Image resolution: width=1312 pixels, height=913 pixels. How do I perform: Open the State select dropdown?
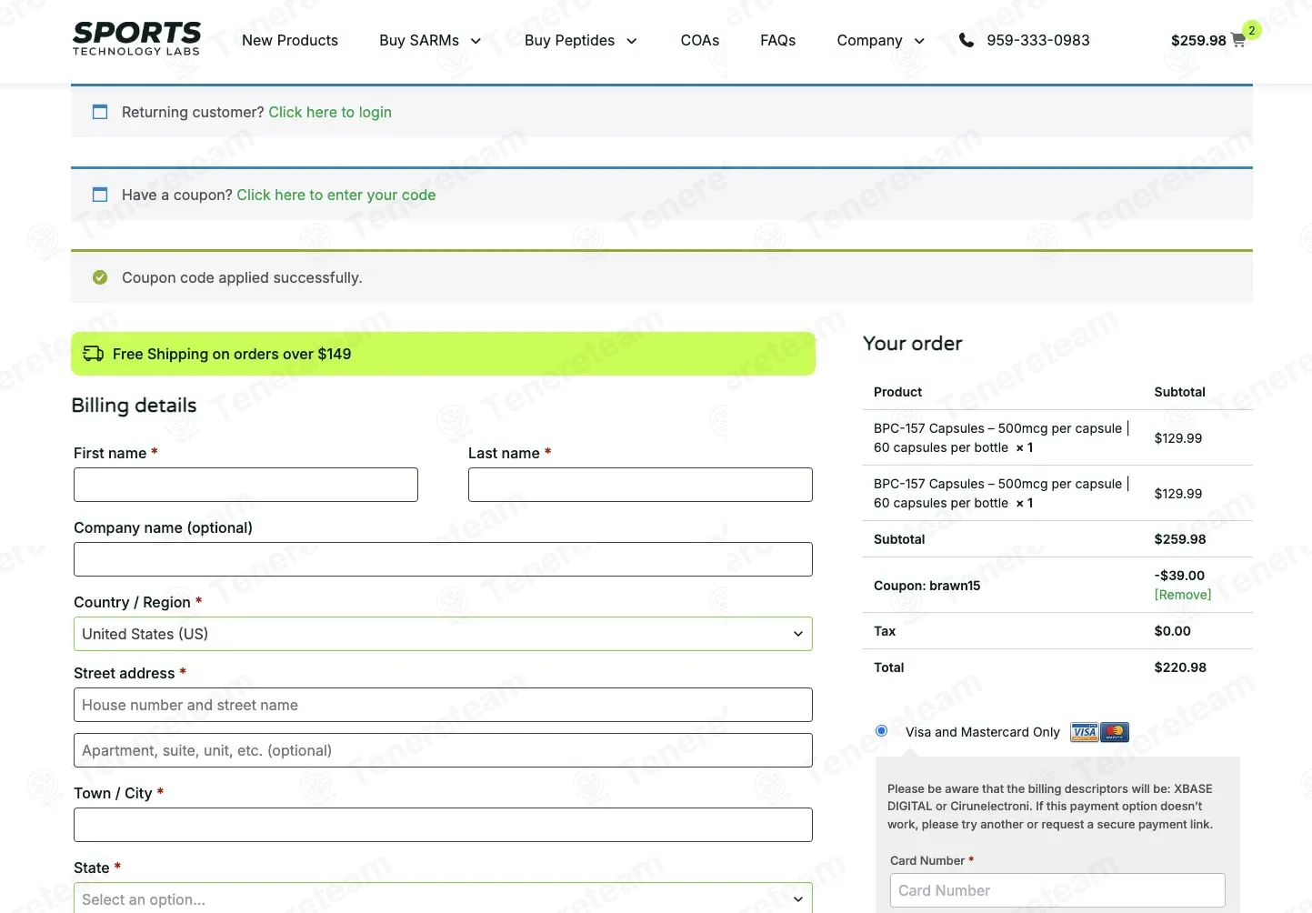(x=443, y=898)
